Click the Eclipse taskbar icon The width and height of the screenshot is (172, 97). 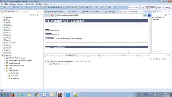(60, 95)
